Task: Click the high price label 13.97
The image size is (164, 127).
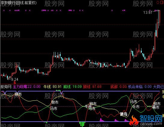Action: (148, 13)
